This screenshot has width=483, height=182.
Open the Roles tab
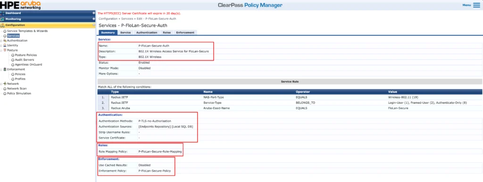click(167, 33)
